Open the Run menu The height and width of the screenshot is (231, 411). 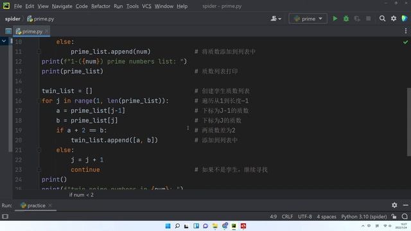click(x=118, y=6)
